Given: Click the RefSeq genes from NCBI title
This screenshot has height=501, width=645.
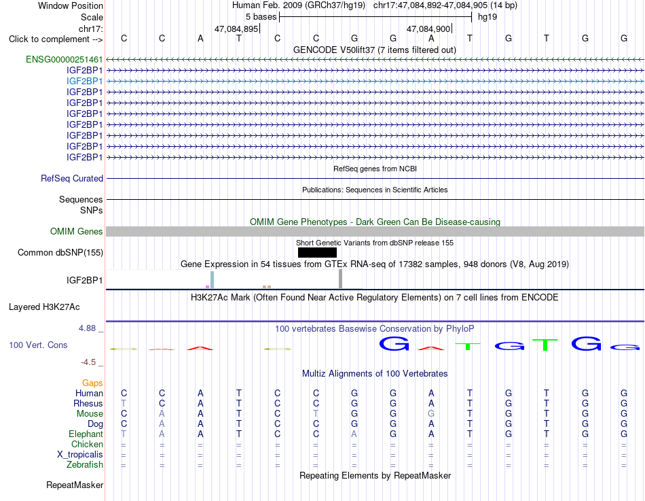Looking at the screenshot, I should coord(375,169).
